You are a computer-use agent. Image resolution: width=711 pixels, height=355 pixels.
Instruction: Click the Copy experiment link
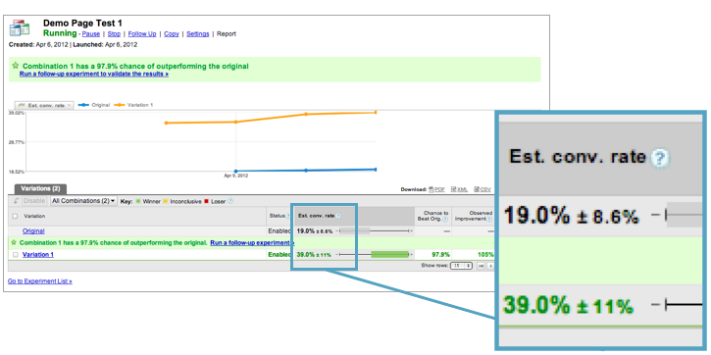pos(172,34)
